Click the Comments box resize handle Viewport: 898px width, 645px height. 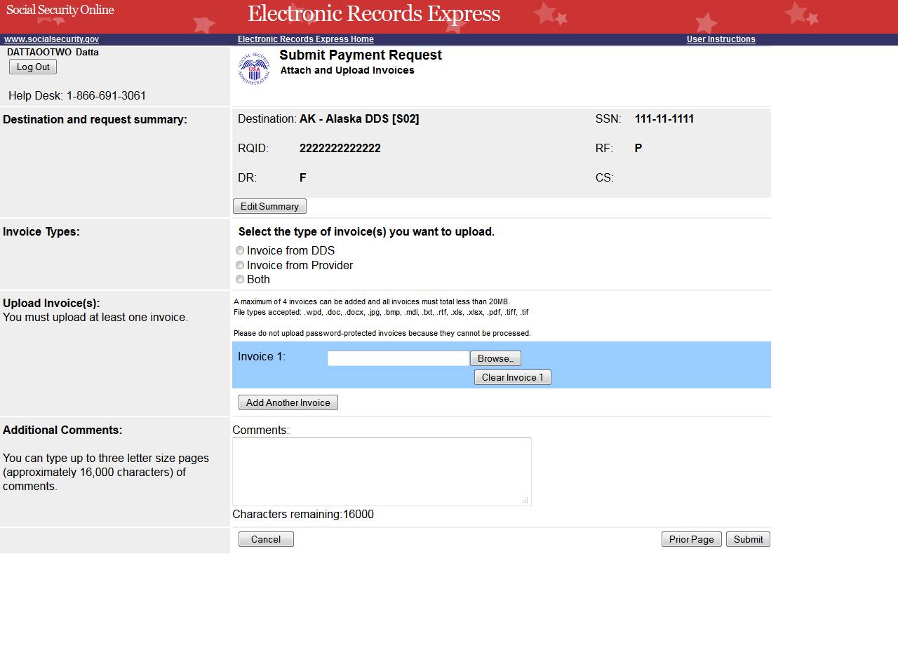click(x=525, y=500)
